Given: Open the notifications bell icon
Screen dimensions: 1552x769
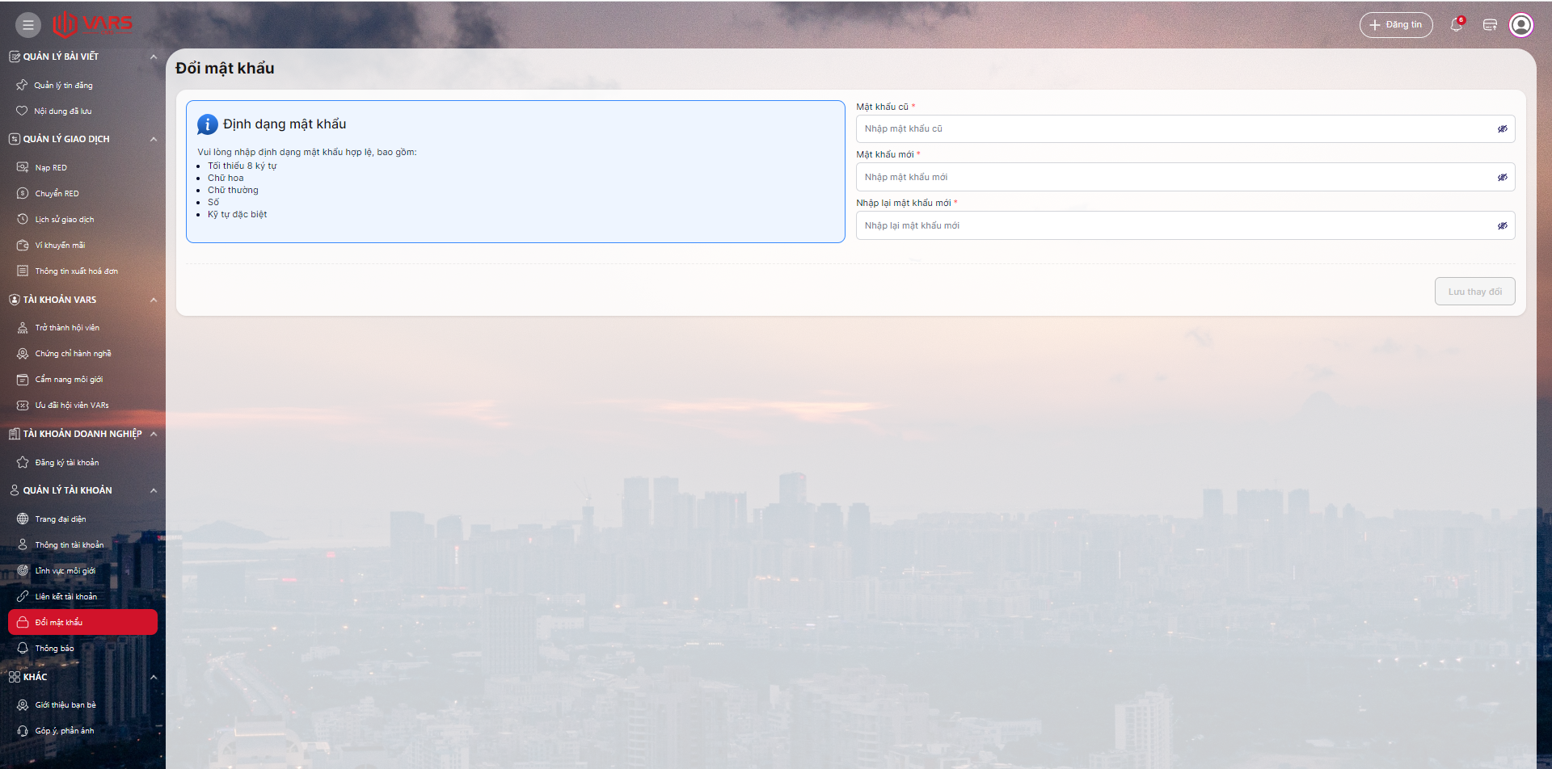Looking at the screenshot, I should 1456,25.
